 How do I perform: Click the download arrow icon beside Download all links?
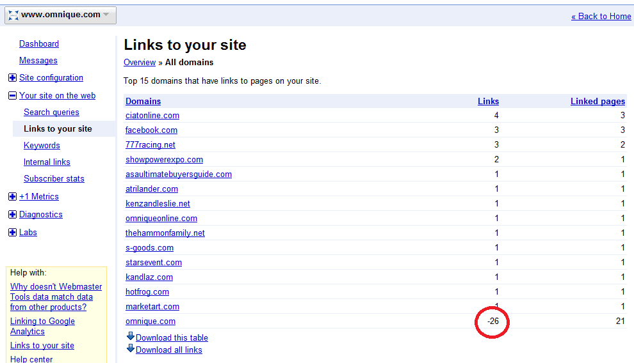click(x=131, y=349)
